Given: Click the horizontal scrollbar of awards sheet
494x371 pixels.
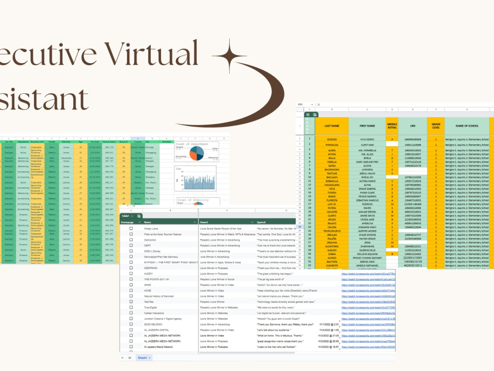Looking at the screenshot, I should (x=247, y=353).
